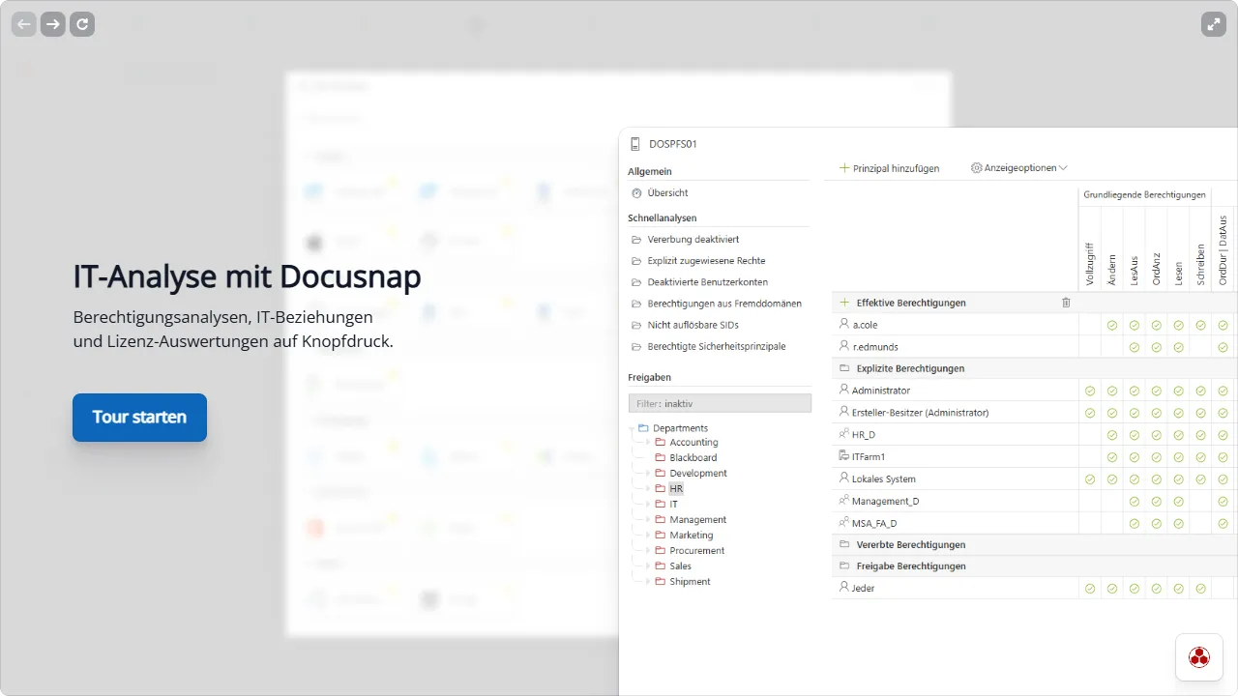This screenshot has height=696, width=1238.
Task: Open fullscreen with the expand icon
Action: point(1214,24)
